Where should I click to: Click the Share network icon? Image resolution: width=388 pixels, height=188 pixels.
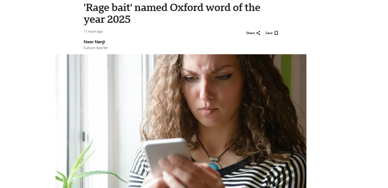tap(258, 33)
